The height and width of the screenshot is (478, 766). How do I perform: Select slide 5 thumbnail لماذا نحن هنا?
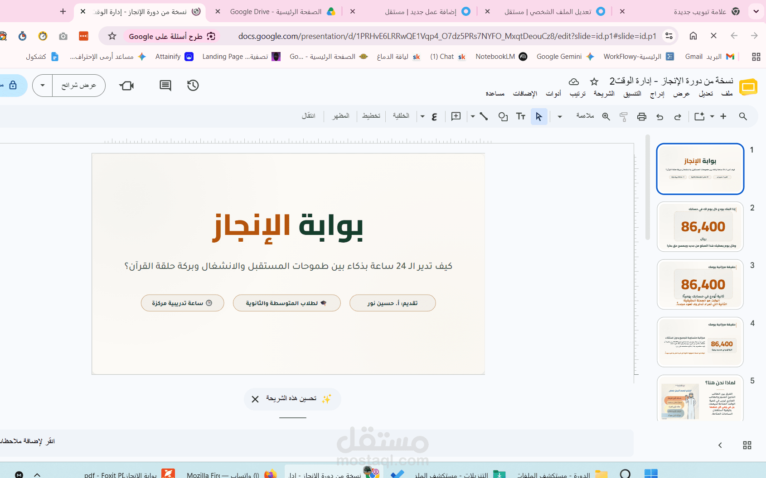click(x=700, y=398)
